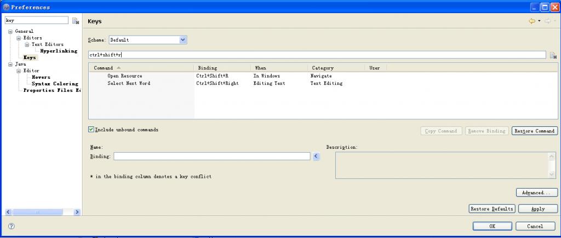Collapse the Editors tree node

19,38
